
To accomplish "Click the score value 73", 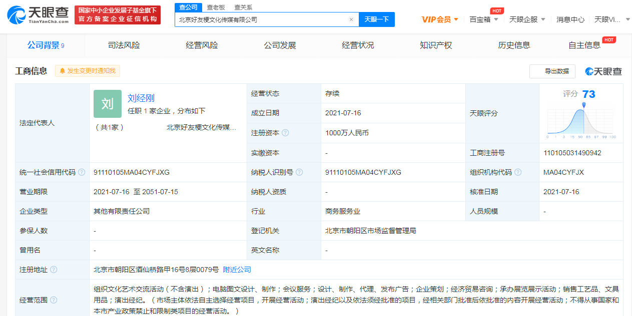I will [589, 94].
